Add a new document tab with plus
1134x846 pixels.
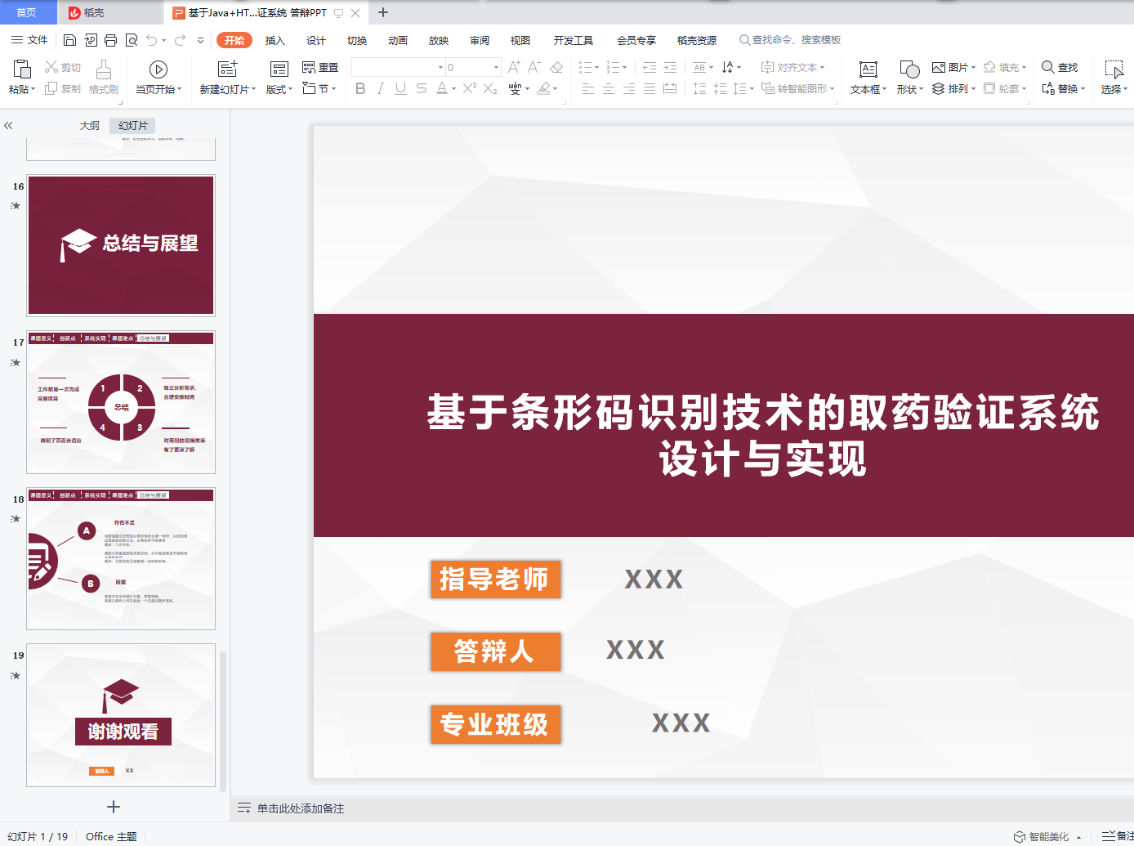383,12
